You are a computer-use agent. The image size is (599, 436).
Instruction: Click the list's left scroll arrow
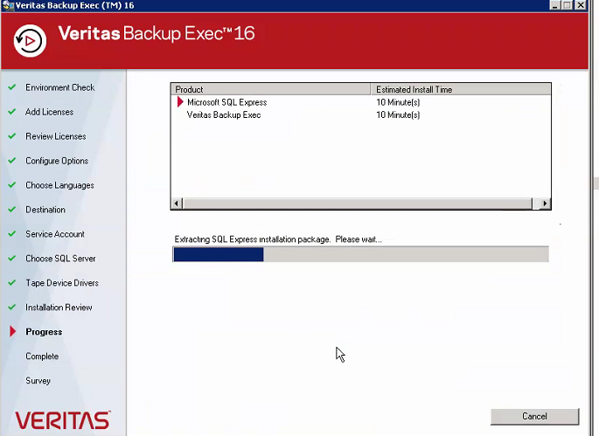point(177,204)
